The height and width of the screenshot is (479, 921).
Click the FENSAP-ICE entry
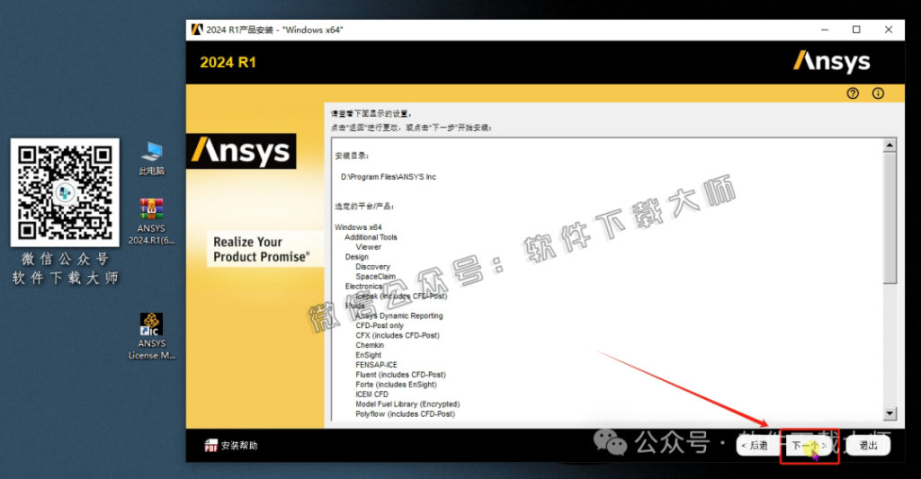coord(376,365)
